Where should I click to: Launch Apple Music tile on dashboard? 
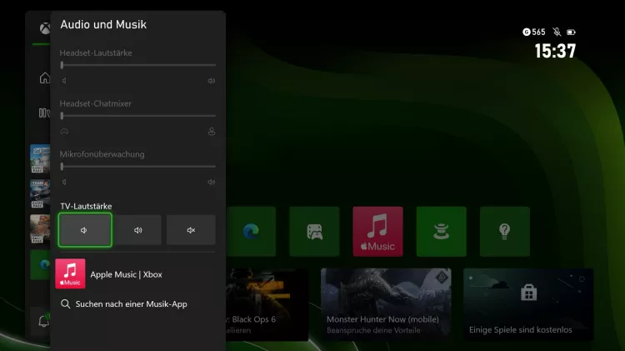coord(377,231)
